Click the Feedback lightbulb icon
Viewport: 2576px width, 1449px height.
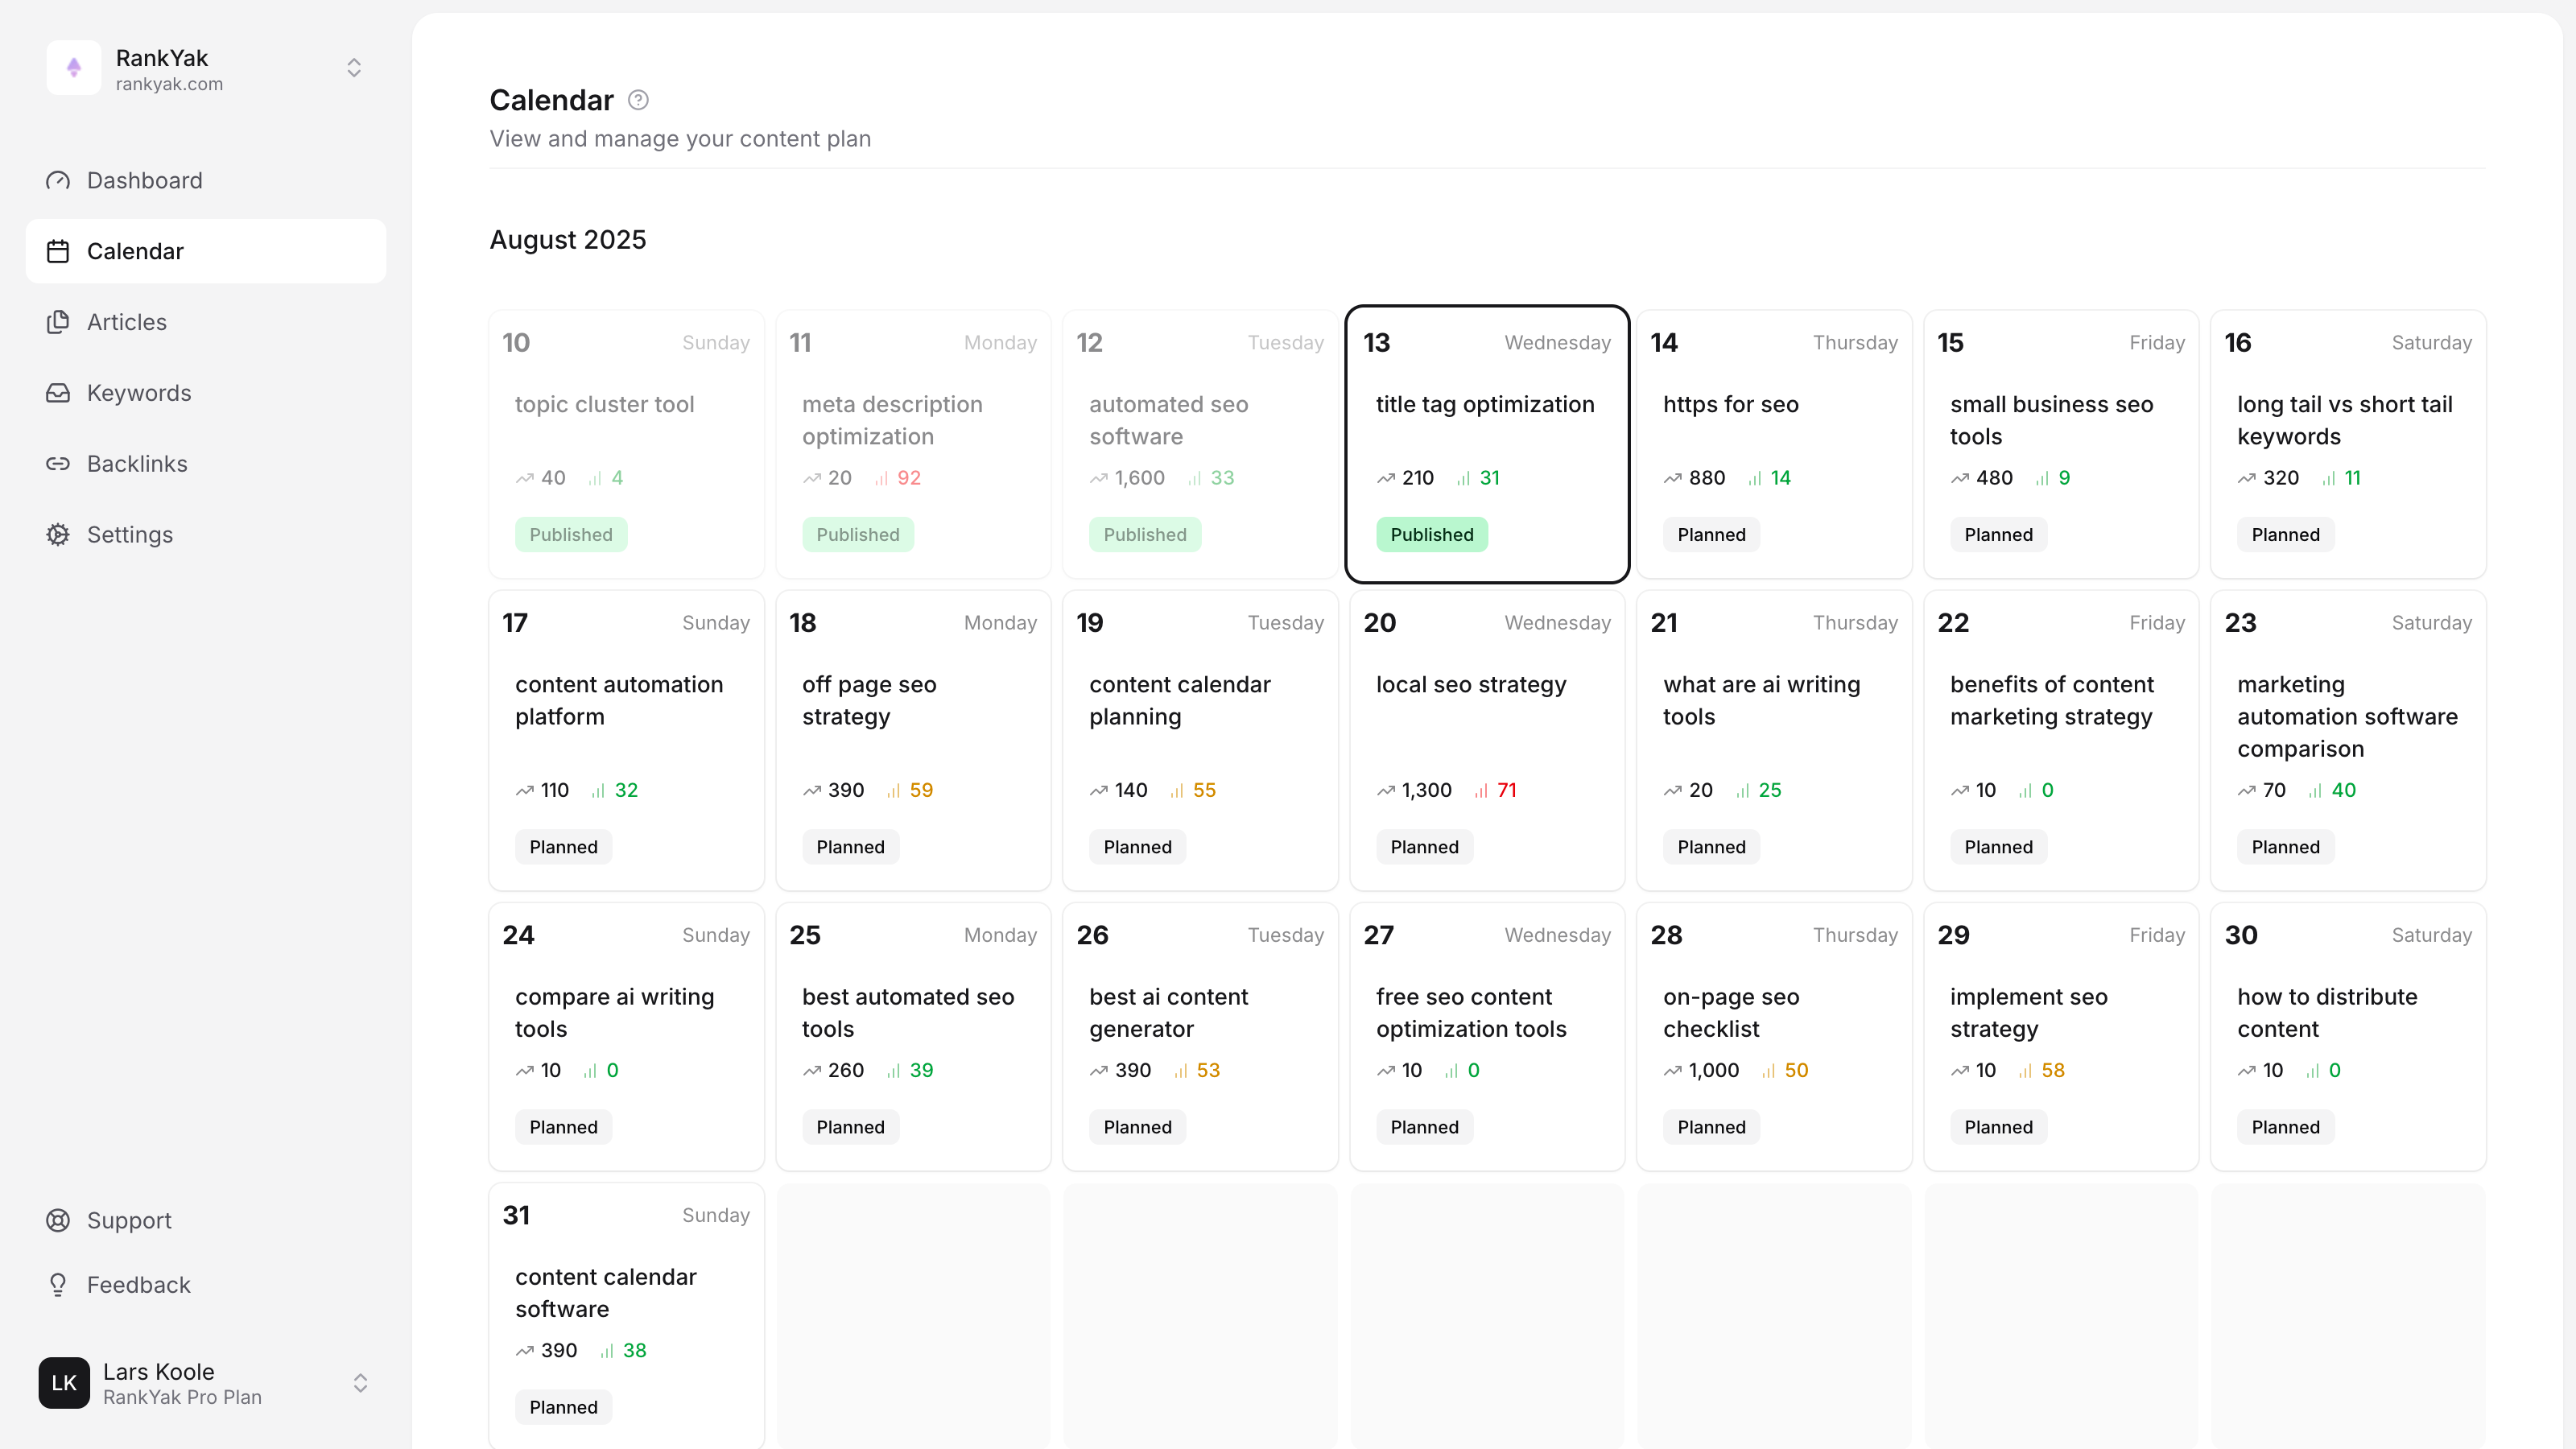coord(58,1285)
